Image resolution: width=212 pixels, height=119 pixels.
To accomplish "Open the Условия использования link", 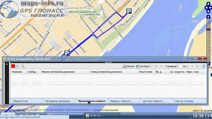I will 105,110.
